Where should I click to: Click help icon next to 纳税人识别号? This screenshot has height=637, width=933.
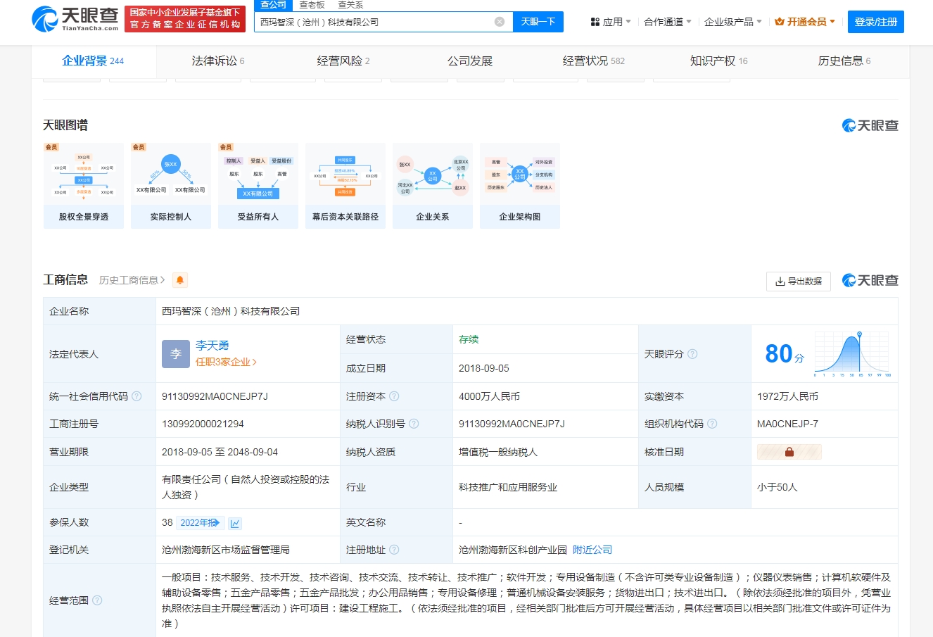414,424
